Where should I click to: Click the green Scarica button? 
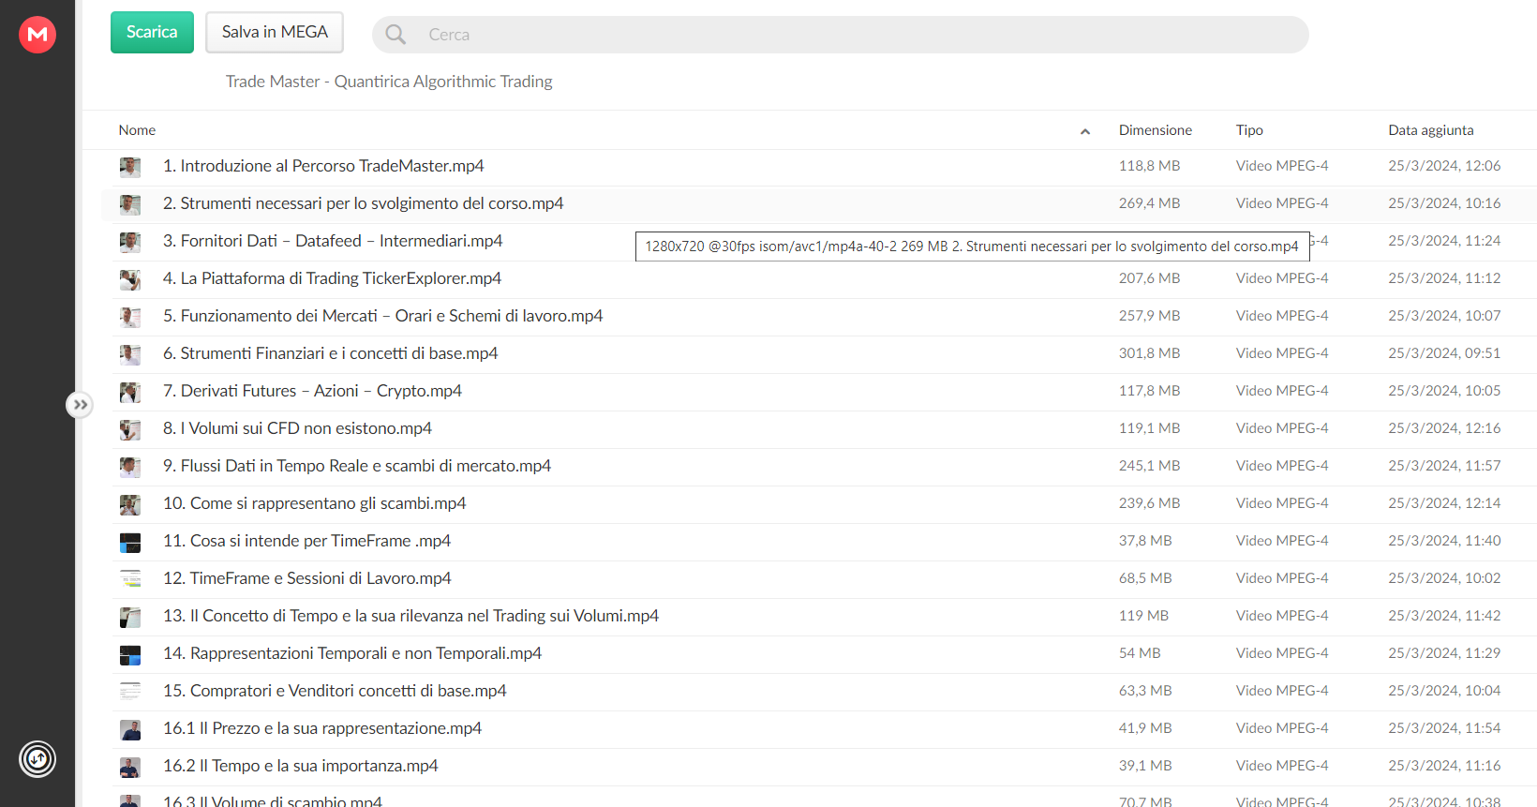click(x=152, y=32)
